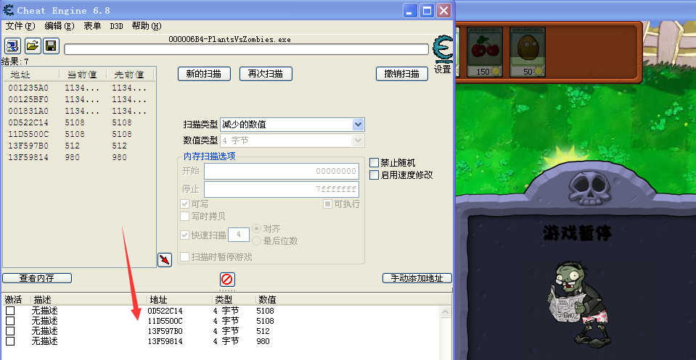Click the 手动添加地址 button
The image size is (696, 360).
point(417,278)
